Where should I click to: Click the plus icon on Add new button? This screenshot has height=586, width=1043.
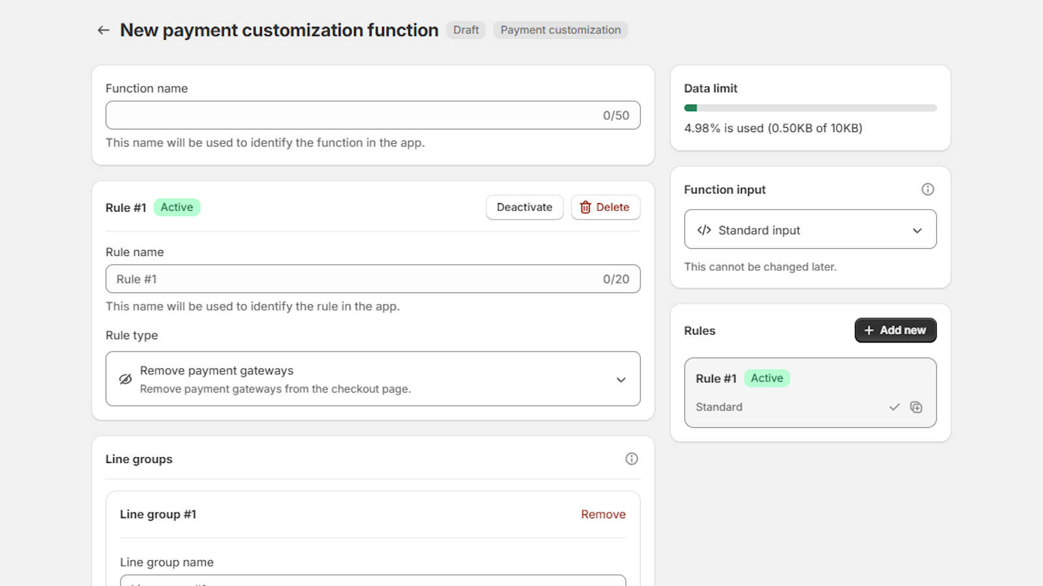coord(870,330)
